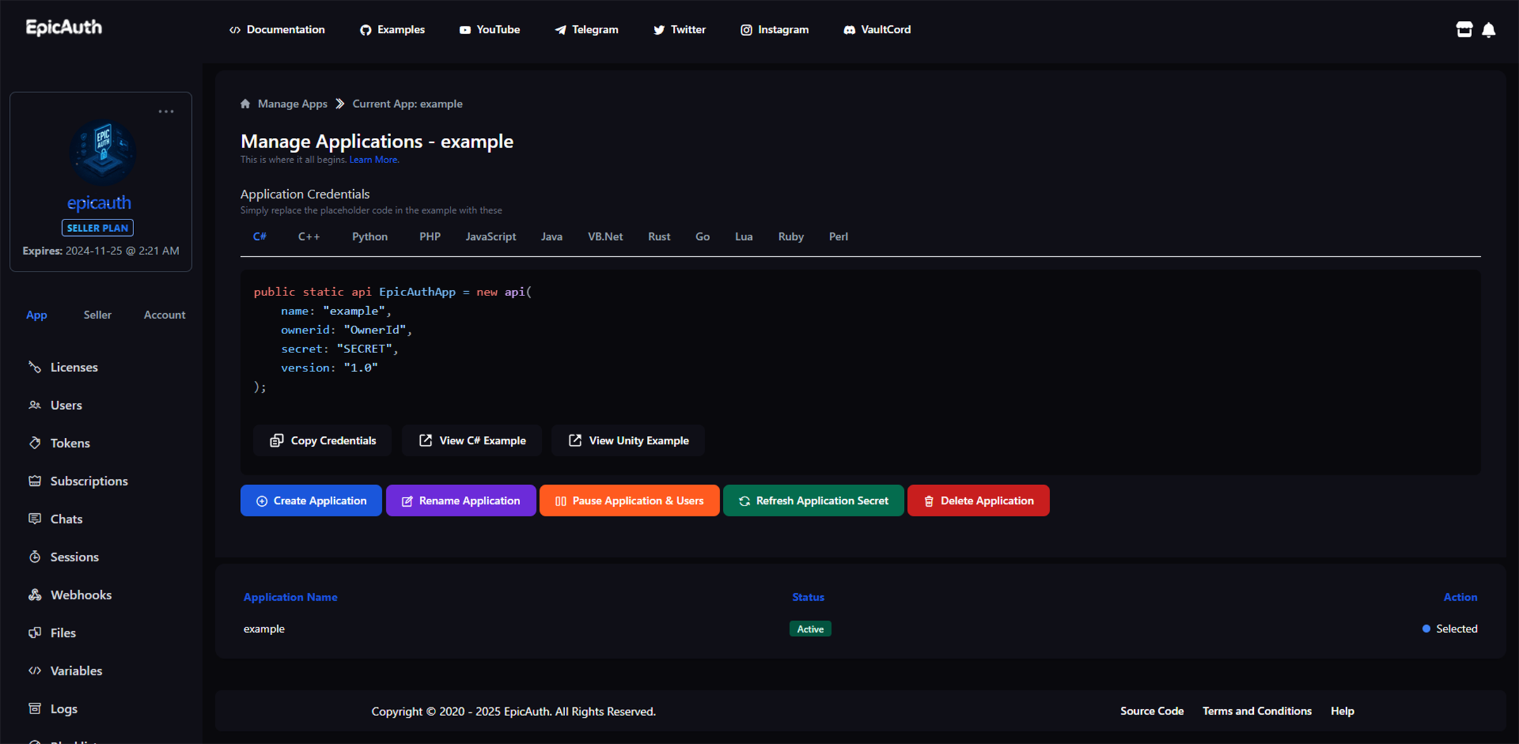Viewport: 1519px width, 744px height.
Task: Open Users in the sidebar
Action: [x=55, y=405]
